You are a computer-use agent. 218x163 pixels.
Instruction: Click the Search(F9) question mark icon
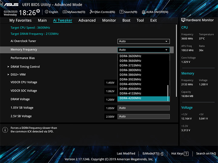point(121,12)
